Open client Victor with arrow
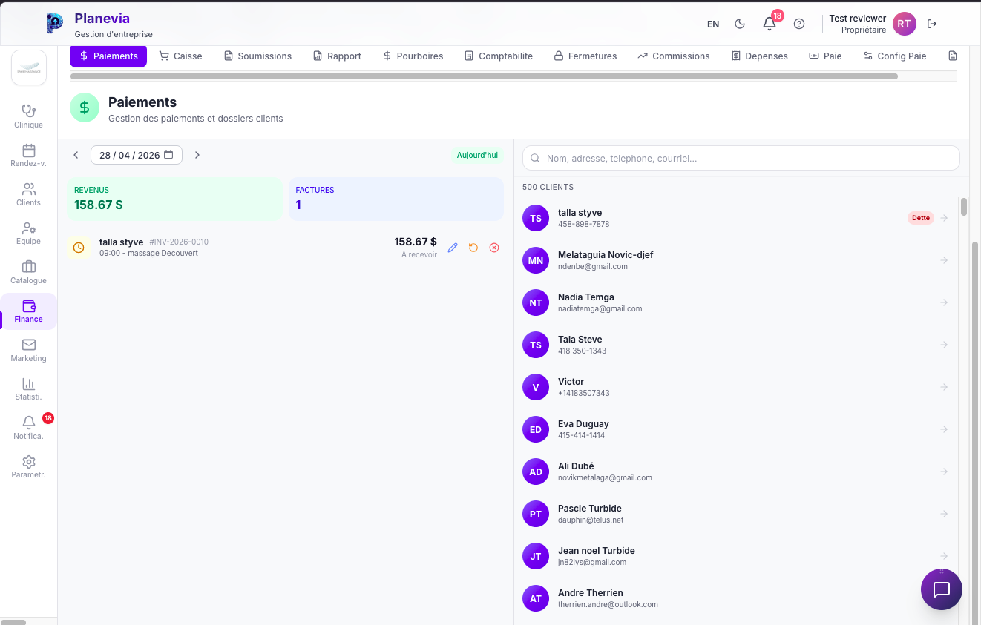 pos(944,387)
